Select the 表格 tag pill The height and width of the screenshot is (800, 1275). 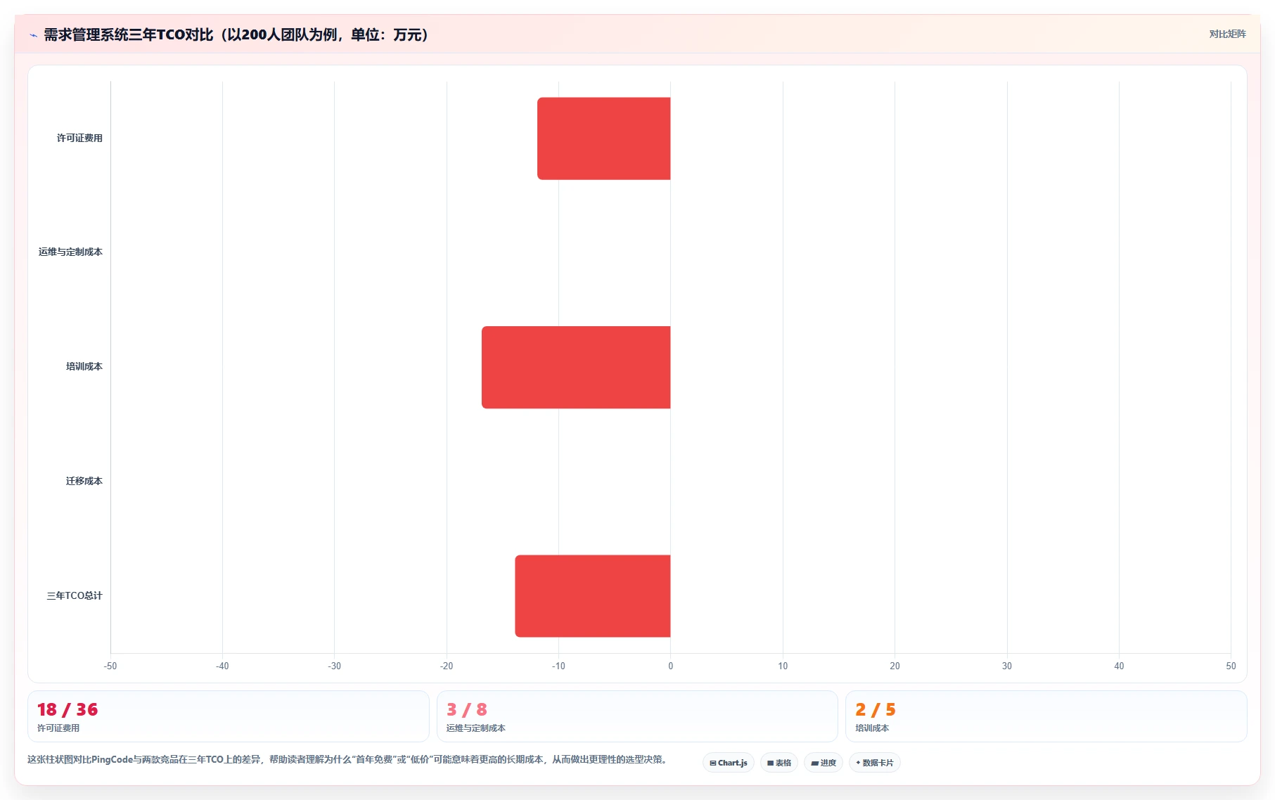click(x=779, y=763)
